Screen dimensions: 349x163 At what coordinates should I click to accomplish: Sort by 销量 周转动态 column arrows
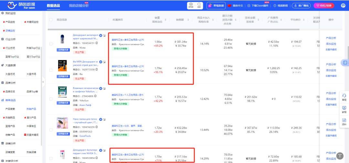pyautogui.click(x=165, y=20)
